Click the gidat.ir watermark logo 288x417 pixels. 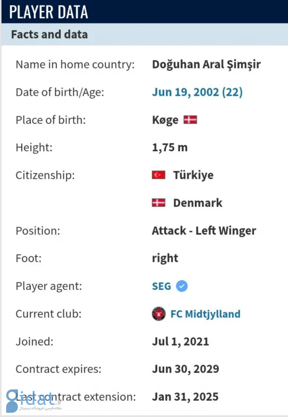33,401
